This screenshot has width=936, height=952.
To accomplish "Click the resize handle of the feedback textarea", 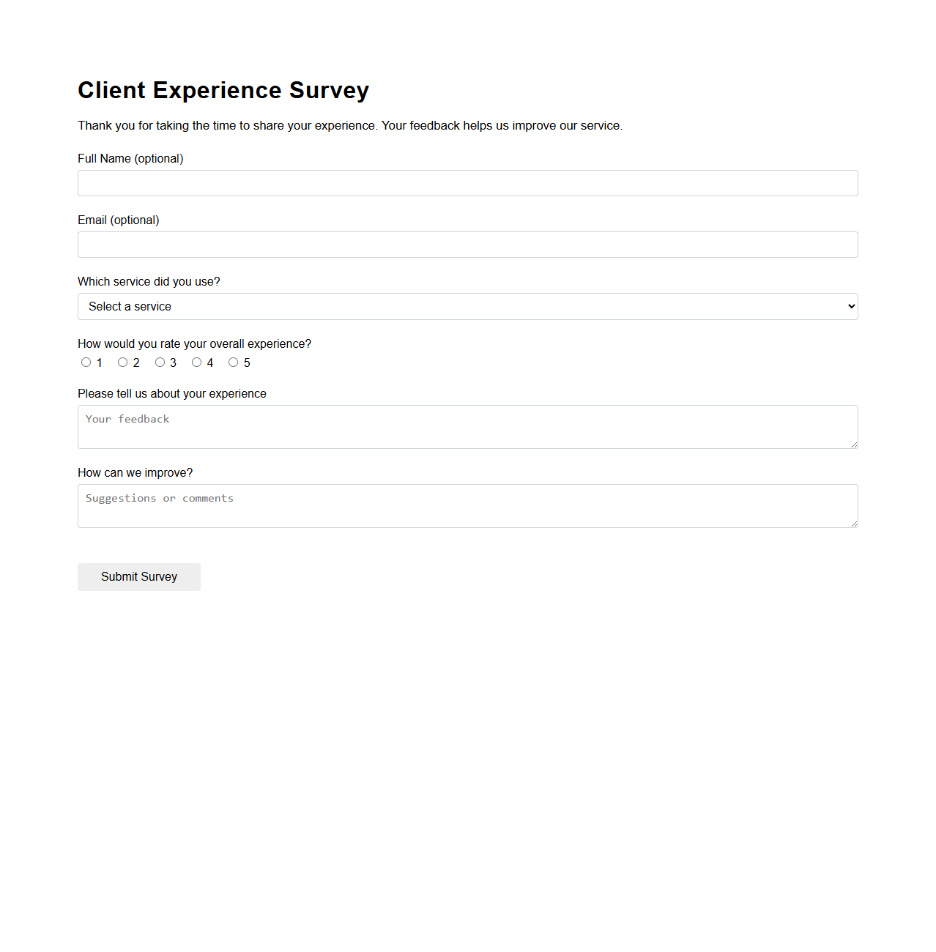I will point(853,445).
